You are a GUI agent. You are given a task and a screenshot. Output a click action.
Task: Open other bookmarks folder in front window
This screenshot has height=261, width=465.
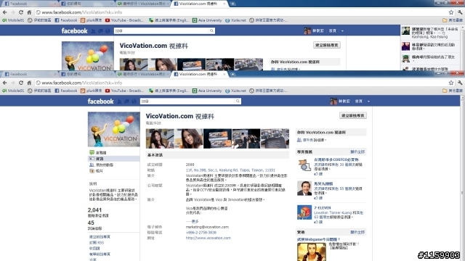coord(452,91)
